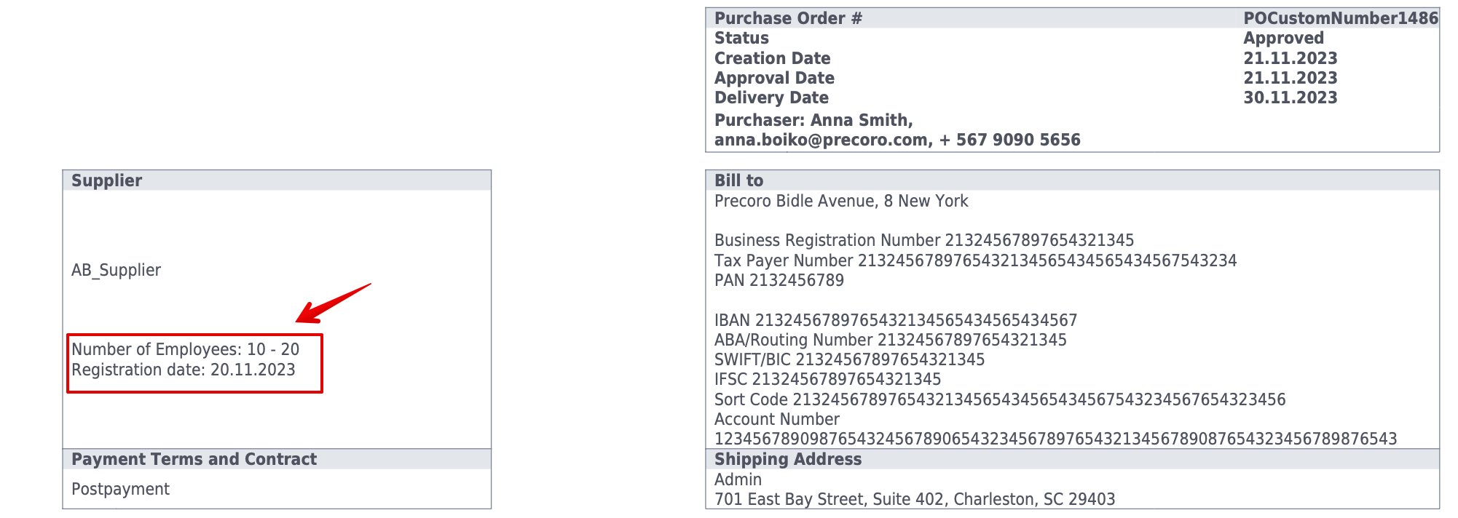The image size is (1458, 518).
Task: Click the Bill to section header
Action: (738, 180)
